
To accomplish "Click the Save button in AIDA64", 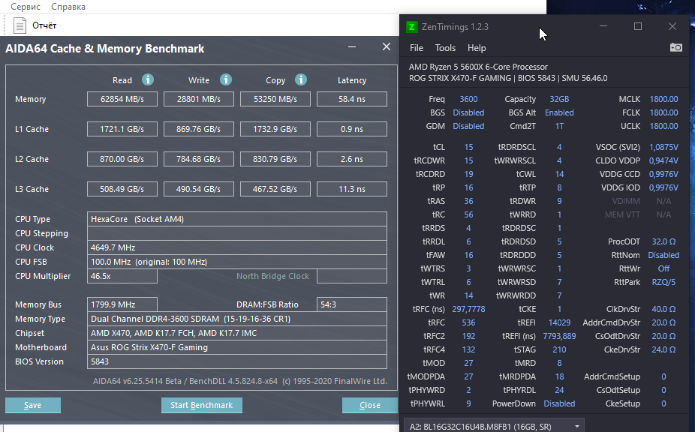I will tap(33, 405).
